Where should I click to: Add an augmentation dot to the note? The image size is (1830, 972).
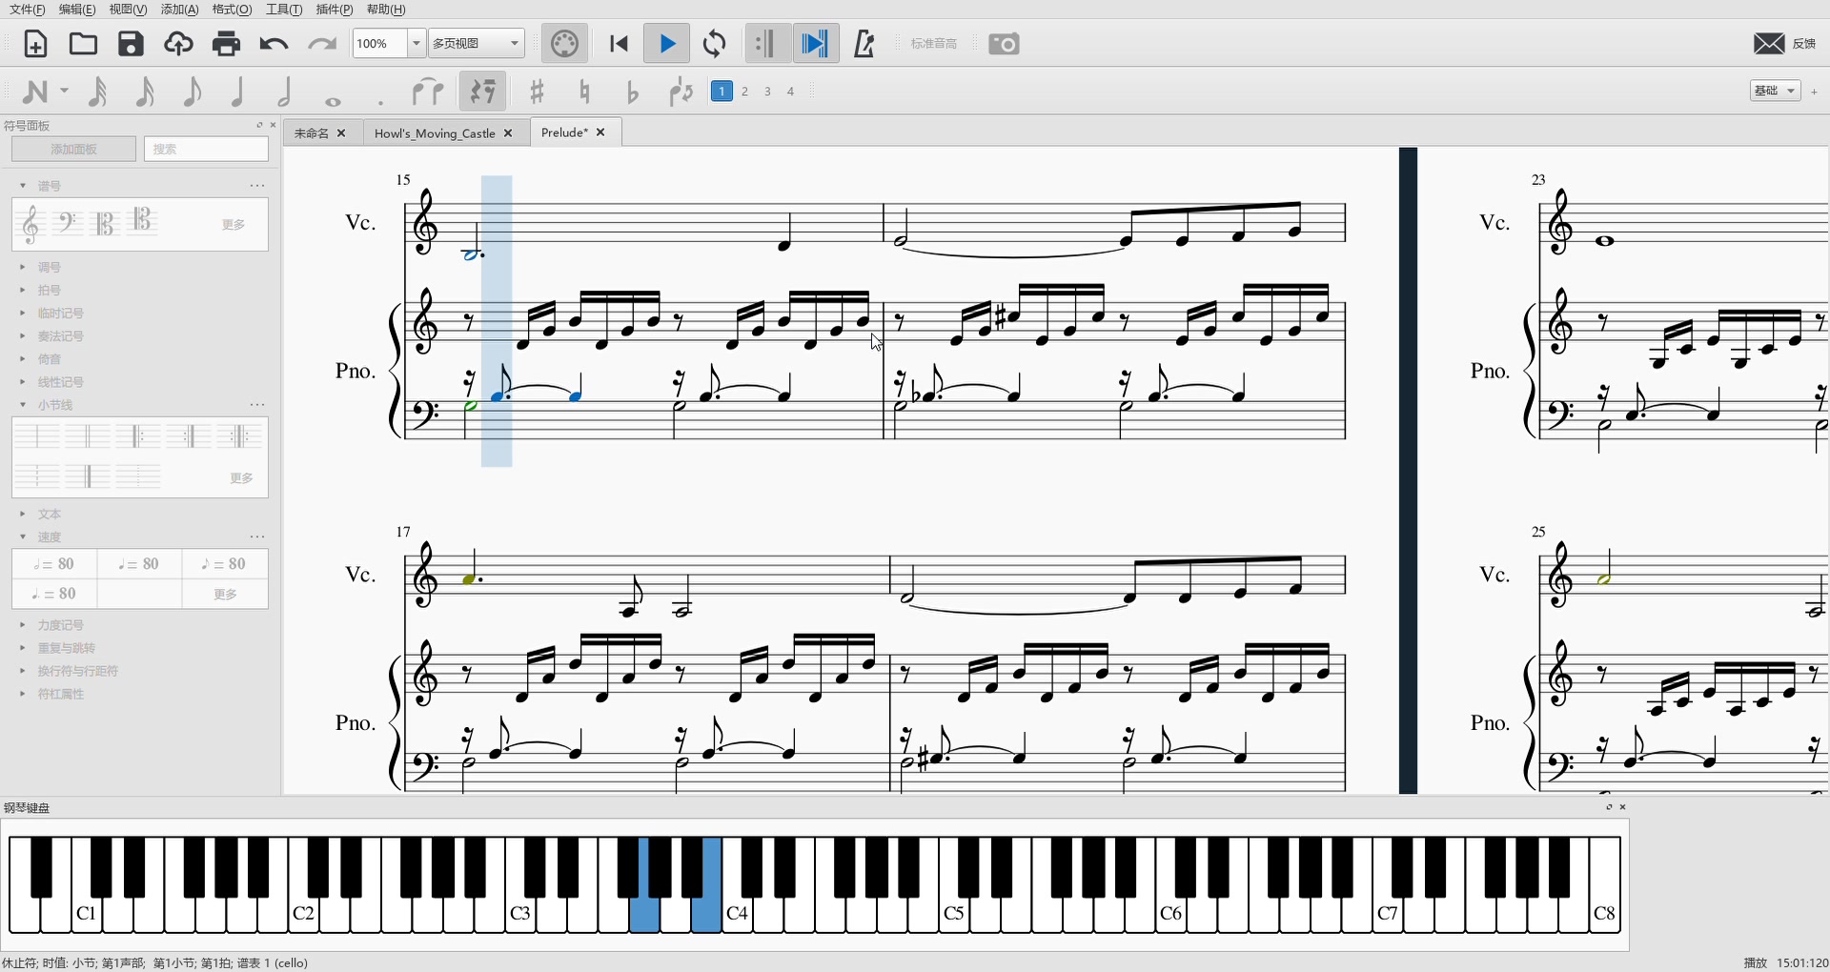click(x=380, y=100)
